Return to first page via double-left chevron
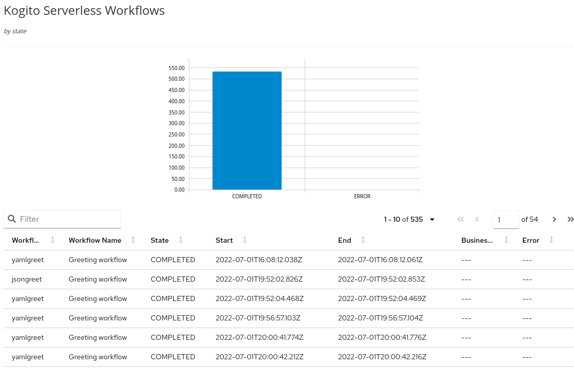The height and width of the screenshot is (370, 574). [x=460, y=219]
